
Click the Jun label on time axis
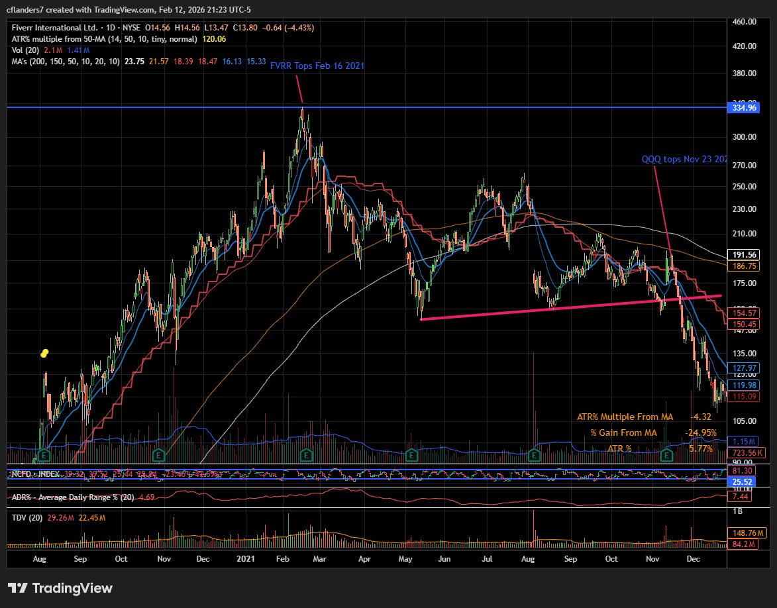(444, 558)
